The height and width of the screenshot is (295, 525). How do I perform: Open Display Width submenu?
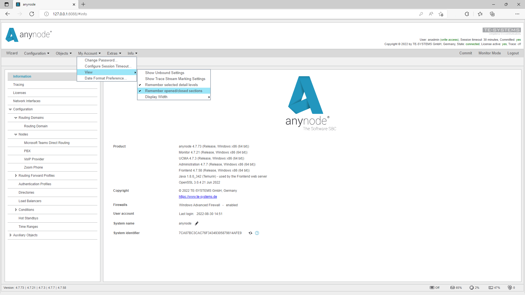pos(174,97)
